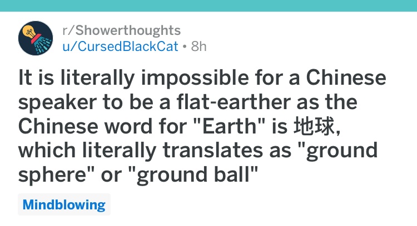Click the quoted word "Earth"
This screenshot has height=226, width=417.
229,126
